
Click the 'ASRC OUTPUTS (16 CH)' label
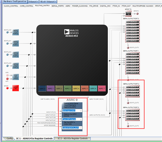pos(97,115)
